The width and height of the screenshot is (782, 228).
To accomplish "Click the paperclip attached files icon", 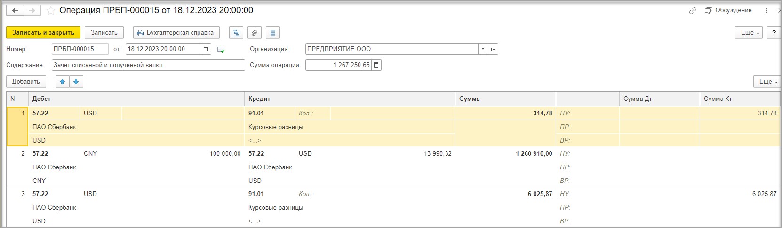I will 255,33.
